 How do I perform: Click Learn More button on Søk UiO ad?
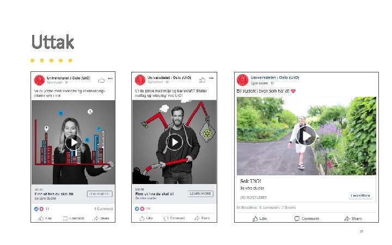[x=360, y=195]
